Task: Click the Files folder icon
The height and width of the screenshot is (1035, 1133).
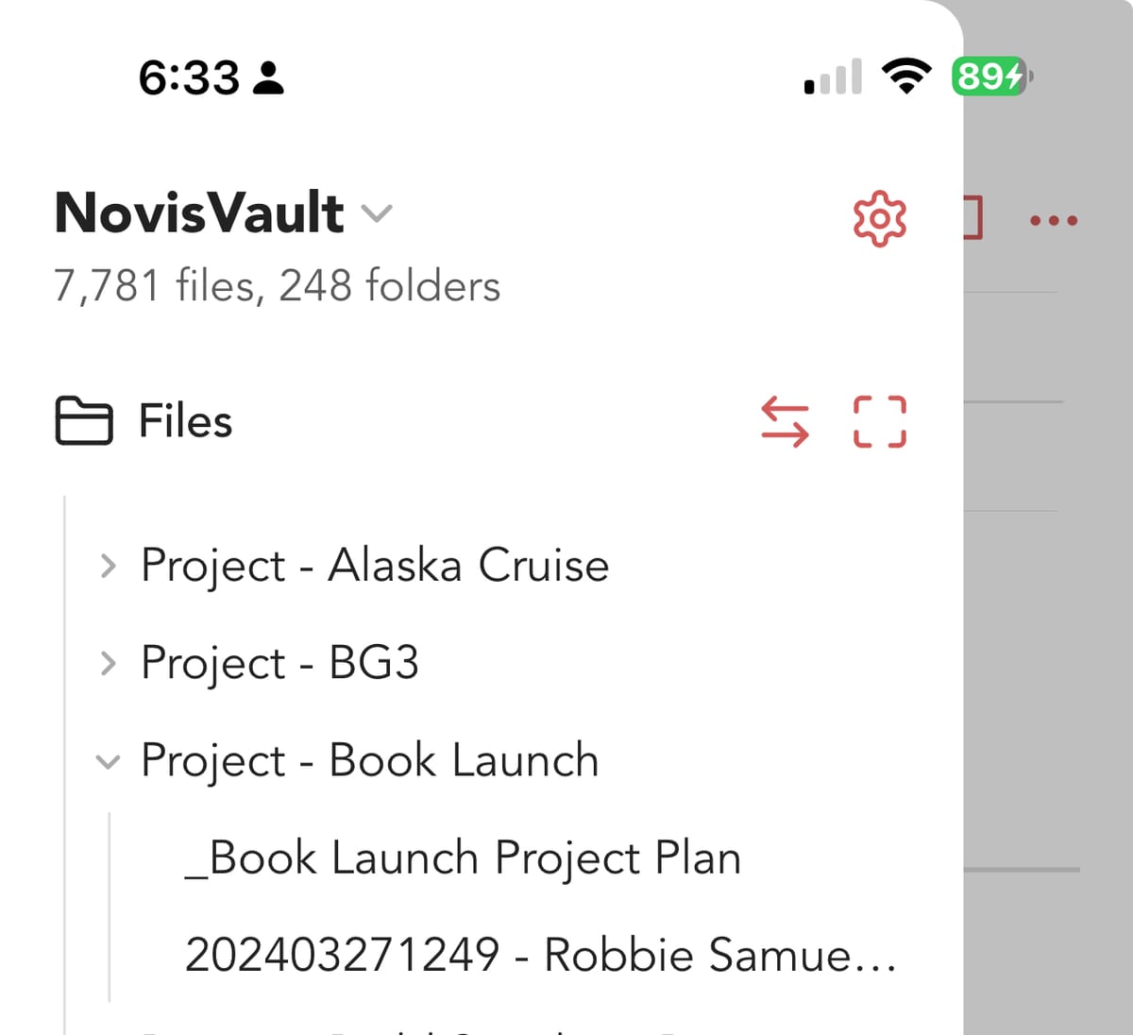Action: 83,421
